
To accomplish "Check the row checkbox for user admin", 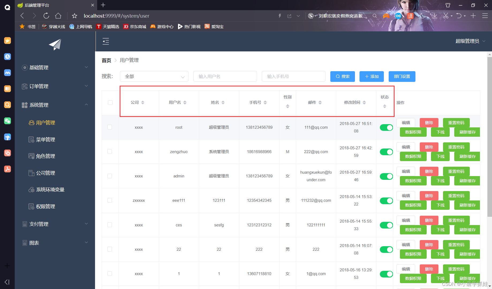I will point(110,176).
